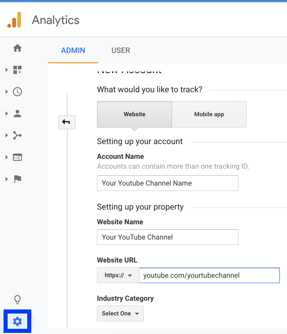Click the Website Name input field
Image resolution: width=287 pixels, height=334 pixels.
click(168, 237)
